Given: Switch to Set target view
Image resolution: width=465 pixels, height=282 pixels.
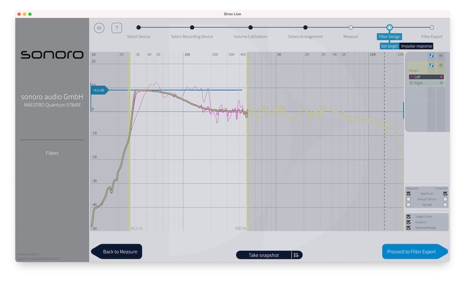Looking at the screenshot, I should pyautogui.click(x=389, y=46).
